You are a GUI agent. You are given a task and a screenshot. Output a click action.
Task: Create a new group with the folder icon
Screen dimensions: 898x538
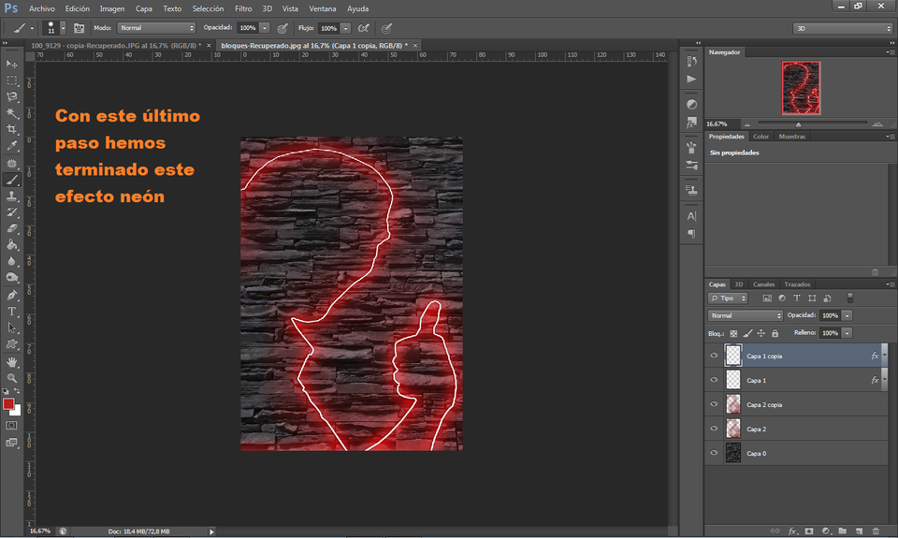[842, 531]
